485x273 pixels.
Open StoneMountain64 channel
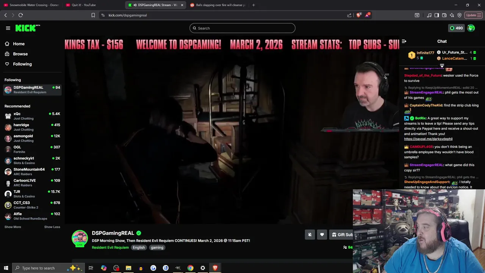click(x=32, y=171)
